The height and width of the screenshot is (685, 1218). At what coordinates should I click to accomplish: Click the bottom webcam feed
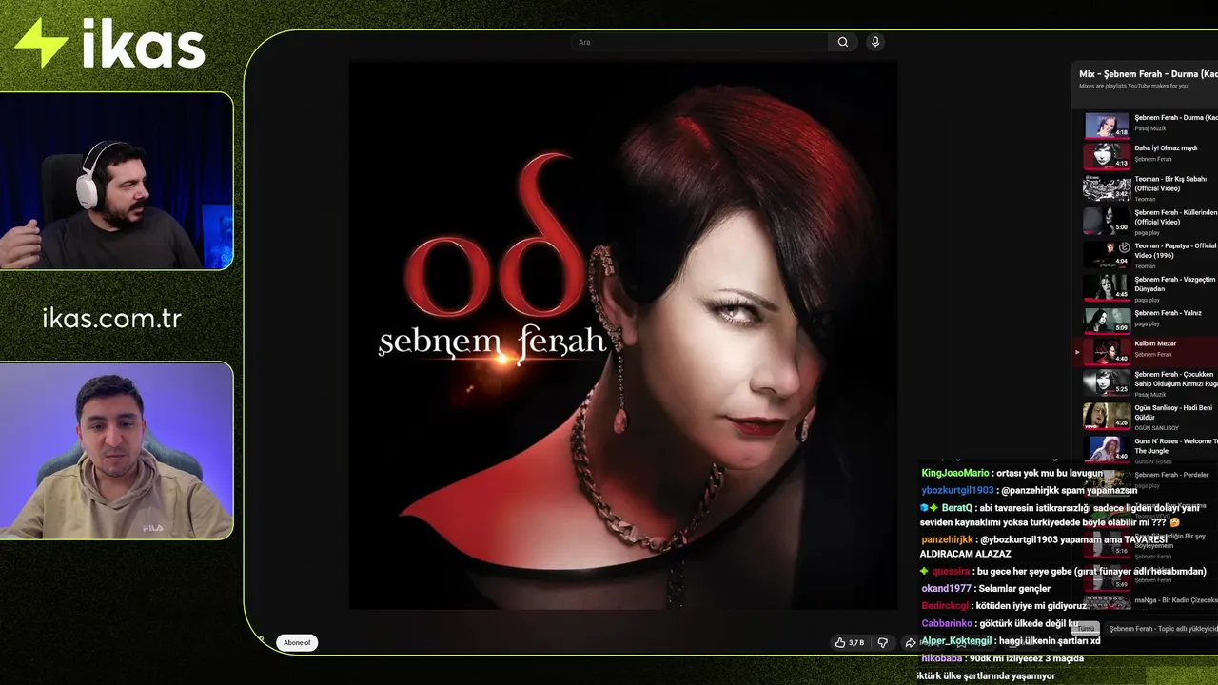[116, 451]
